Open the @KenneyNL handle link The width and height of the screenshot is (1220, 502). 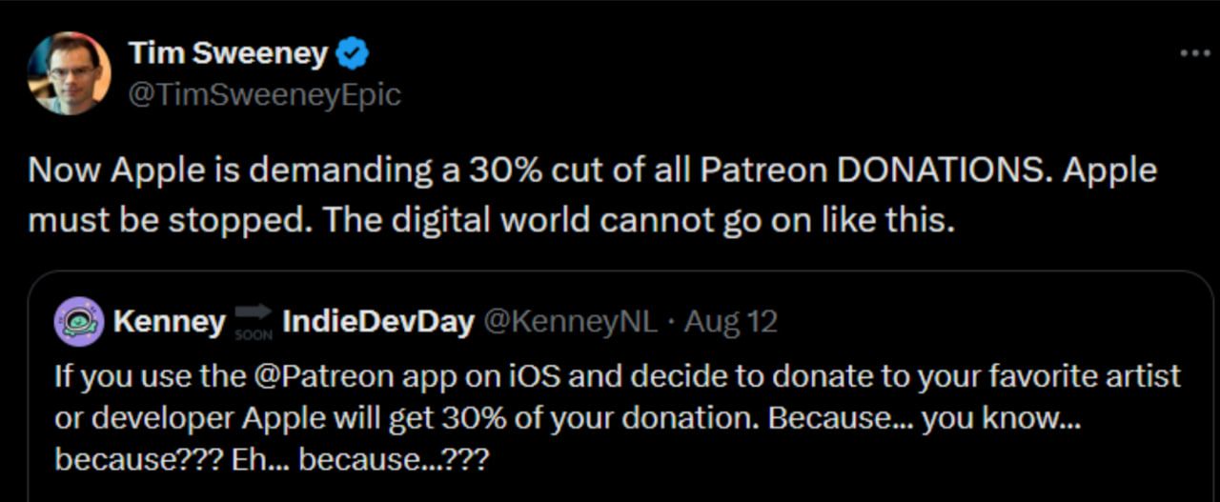click(x=571, y=322)
